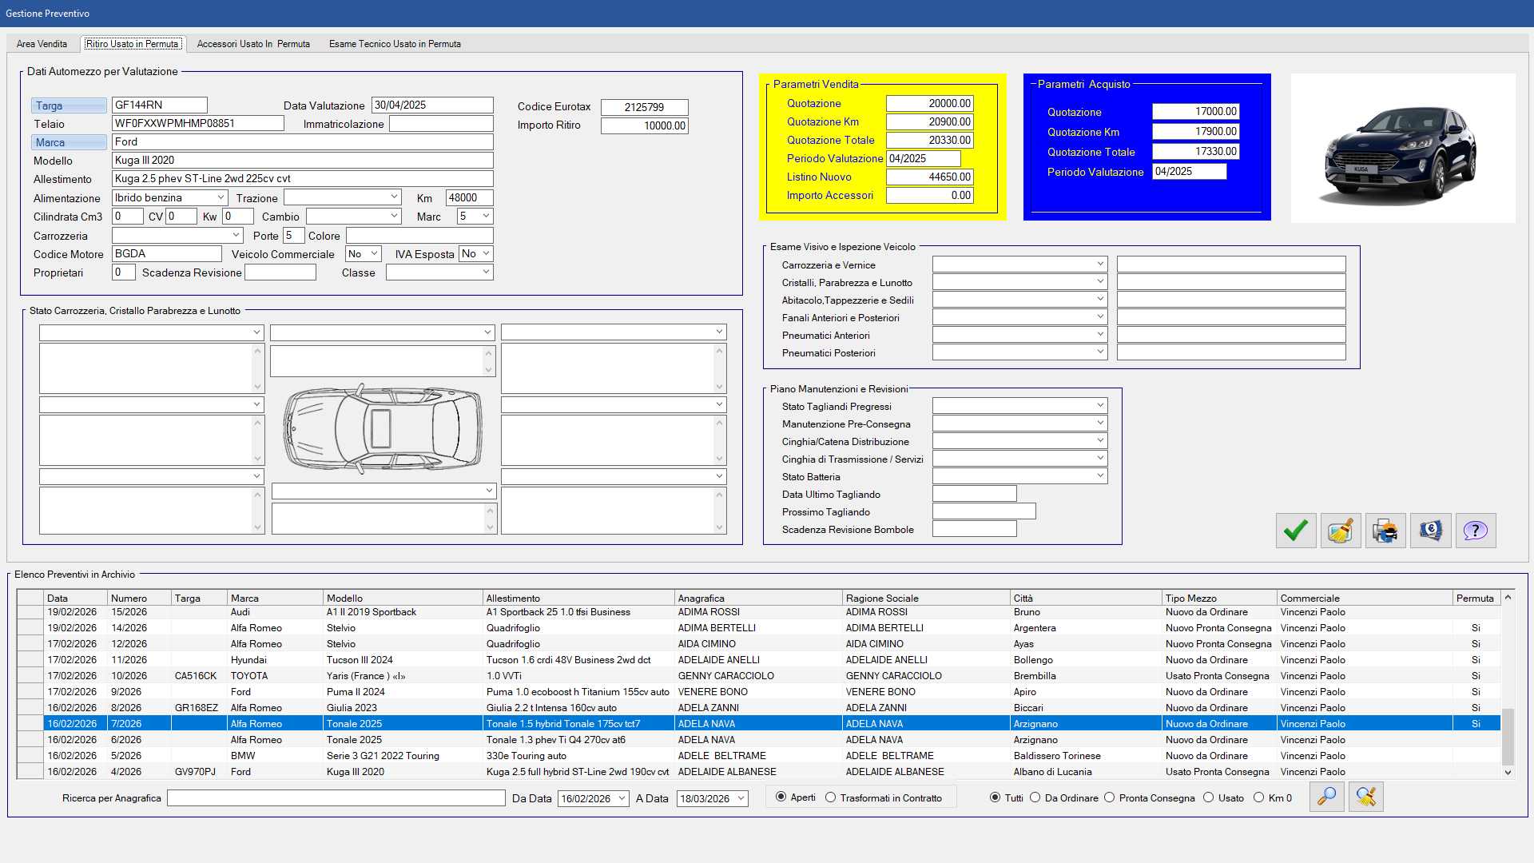Select the Pronta Consegna radio option
Image resolution: width=1534 pixels, height=863 pixels.
1110,797
